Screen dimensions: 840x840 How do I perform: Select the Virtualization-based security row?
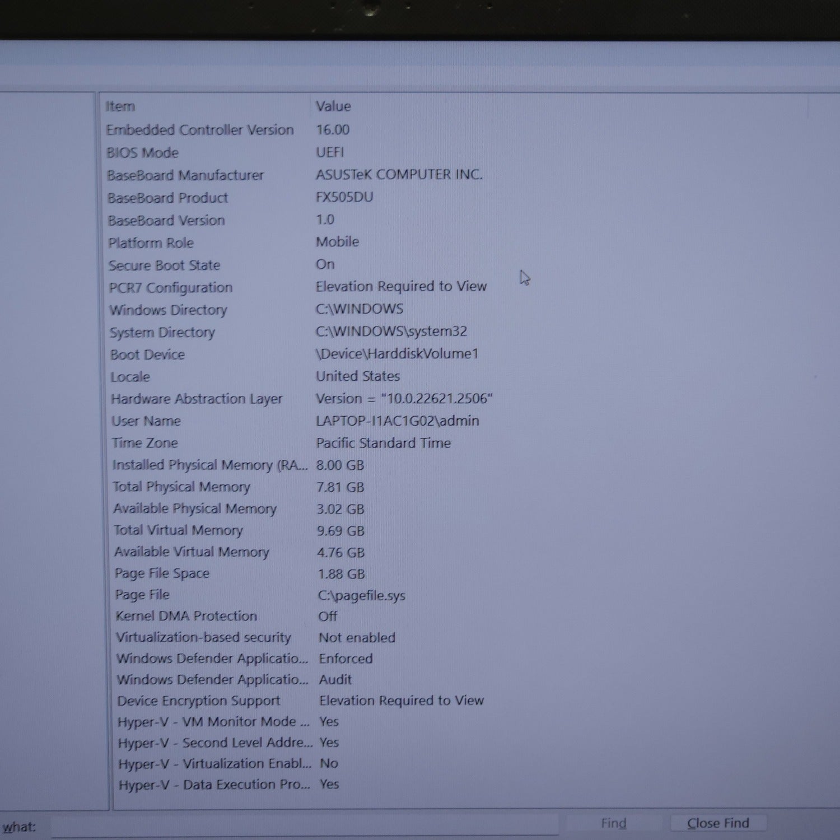204,637
